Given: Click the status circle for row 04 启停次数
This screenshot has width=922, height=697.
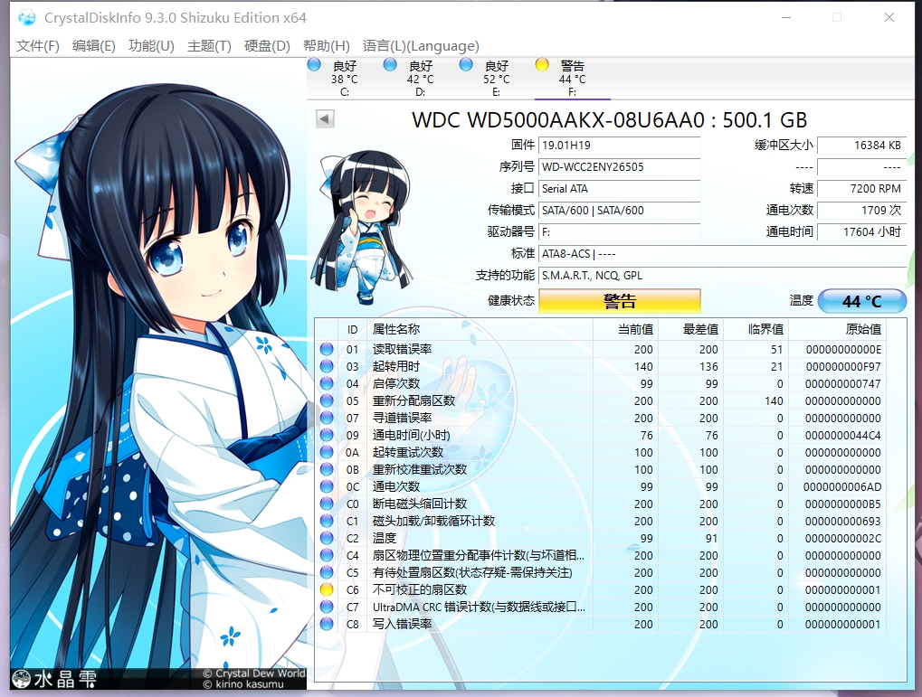Looking at the screenshot, I should (327, 383).
